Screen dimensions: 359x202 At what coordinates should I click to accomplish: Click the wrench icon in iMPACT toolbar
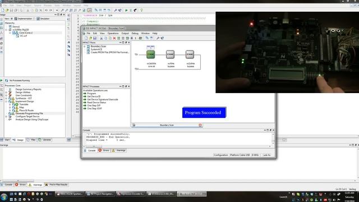click(x=158, y=38)
